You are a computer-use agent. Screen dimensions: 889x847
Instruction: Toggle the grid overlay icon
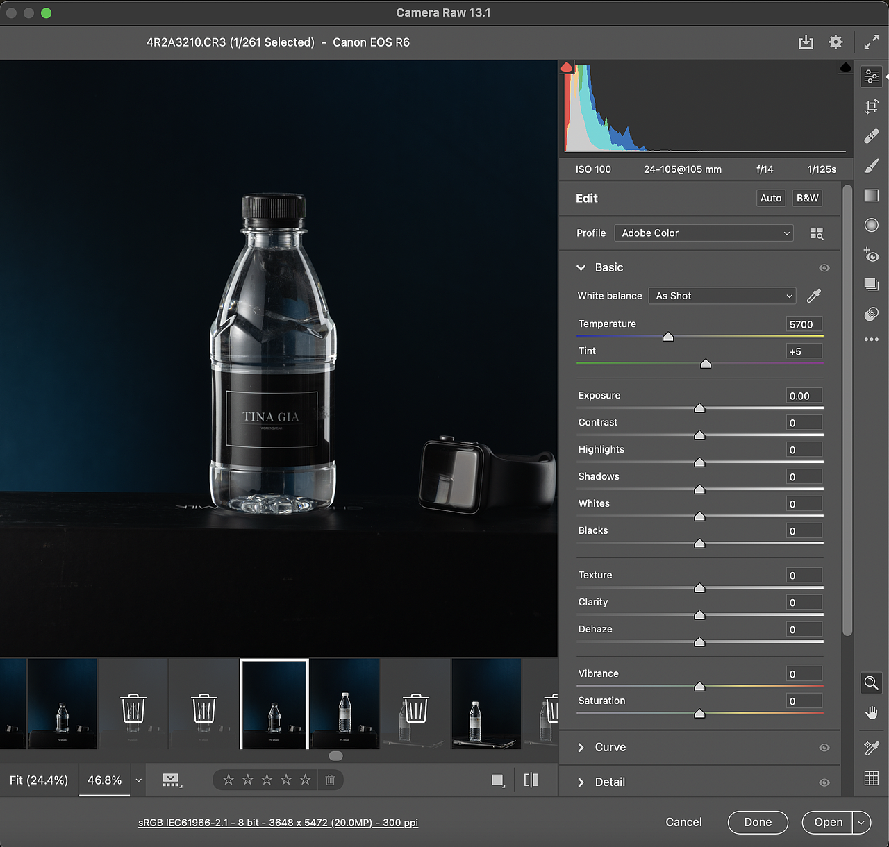click(x=872, y=778)
